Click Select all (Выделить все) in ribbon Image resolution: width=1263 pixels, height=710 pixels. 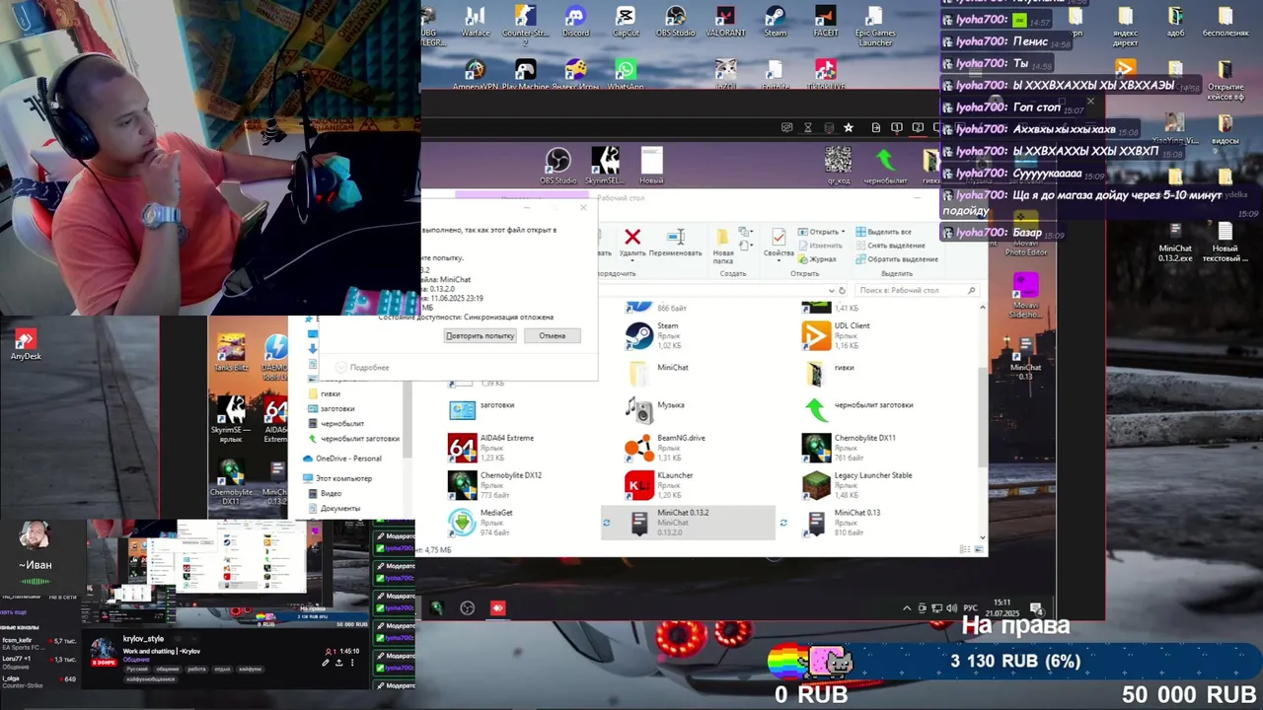(883, 232)
